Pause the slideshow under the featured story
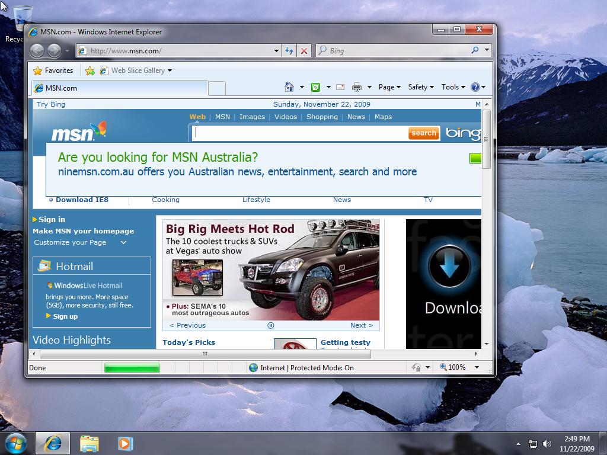 click(x=271, y=325)
